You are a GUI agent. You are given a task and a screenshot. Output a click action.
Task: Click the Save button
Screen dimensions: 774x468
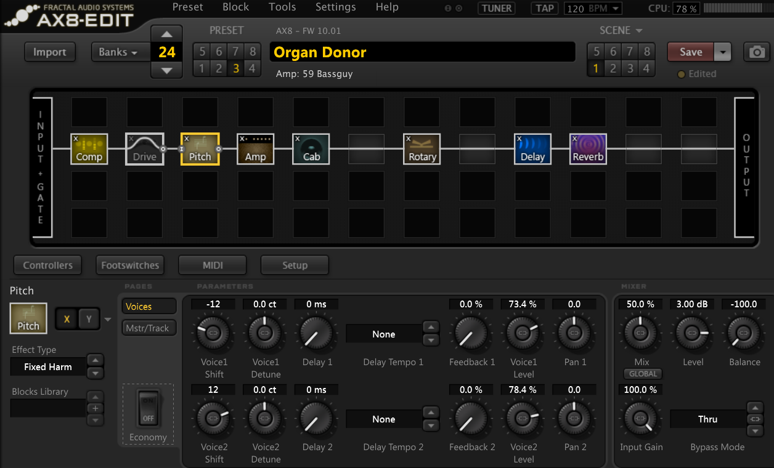[691, 52]
